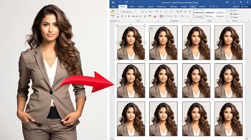Switch to the References tab
251x140 pixels.
click(x=162, y=7)
